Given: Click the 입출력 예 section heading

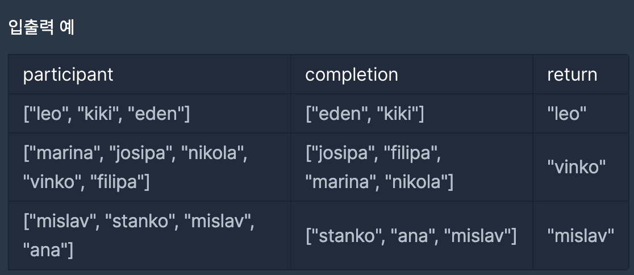Looking at the screenshot, I should point(41,27).
